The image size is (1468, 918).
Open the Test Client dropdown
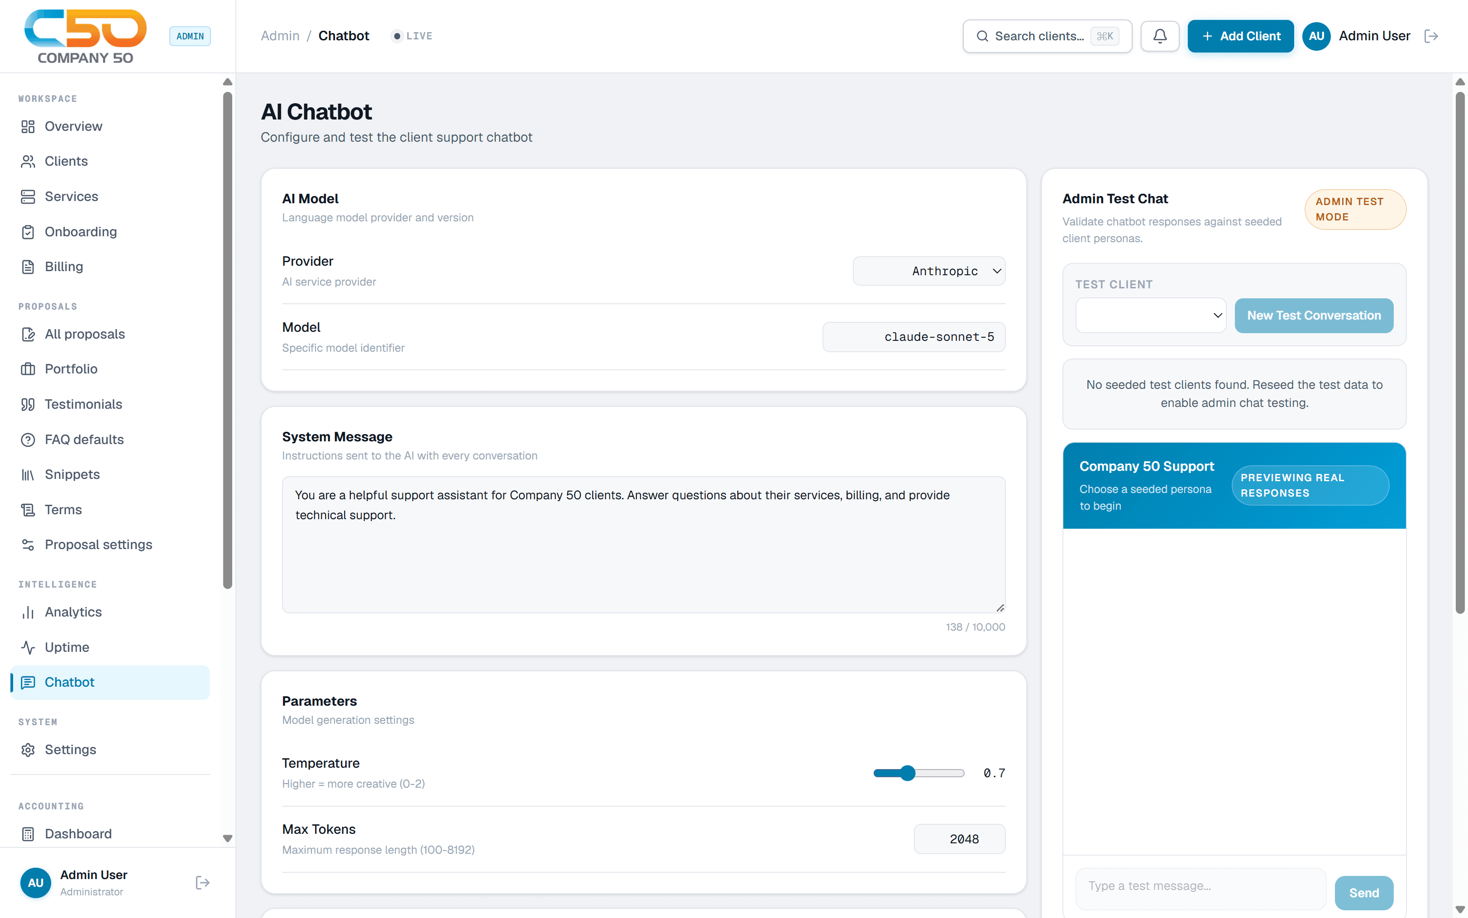pos(1151,315)
